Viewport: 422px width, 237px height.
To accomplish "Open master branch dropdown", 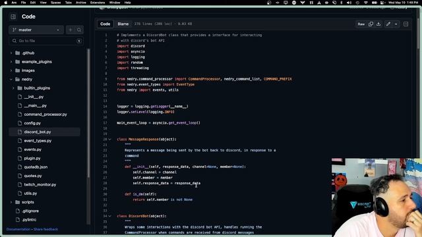I will tap(36, 30).
